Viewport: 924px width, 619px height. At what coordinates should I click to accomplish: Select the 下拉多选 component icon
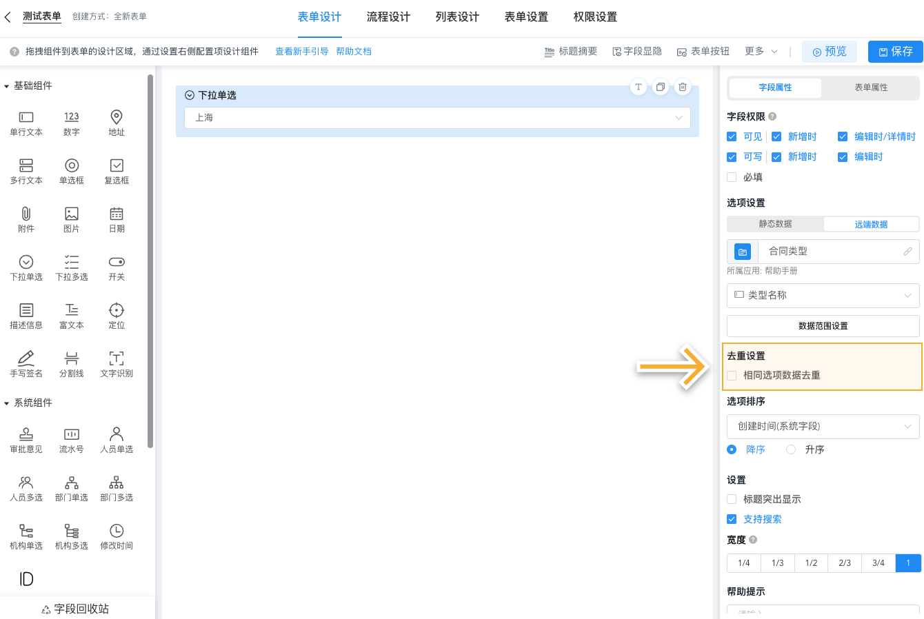click(x=71, y=267)
